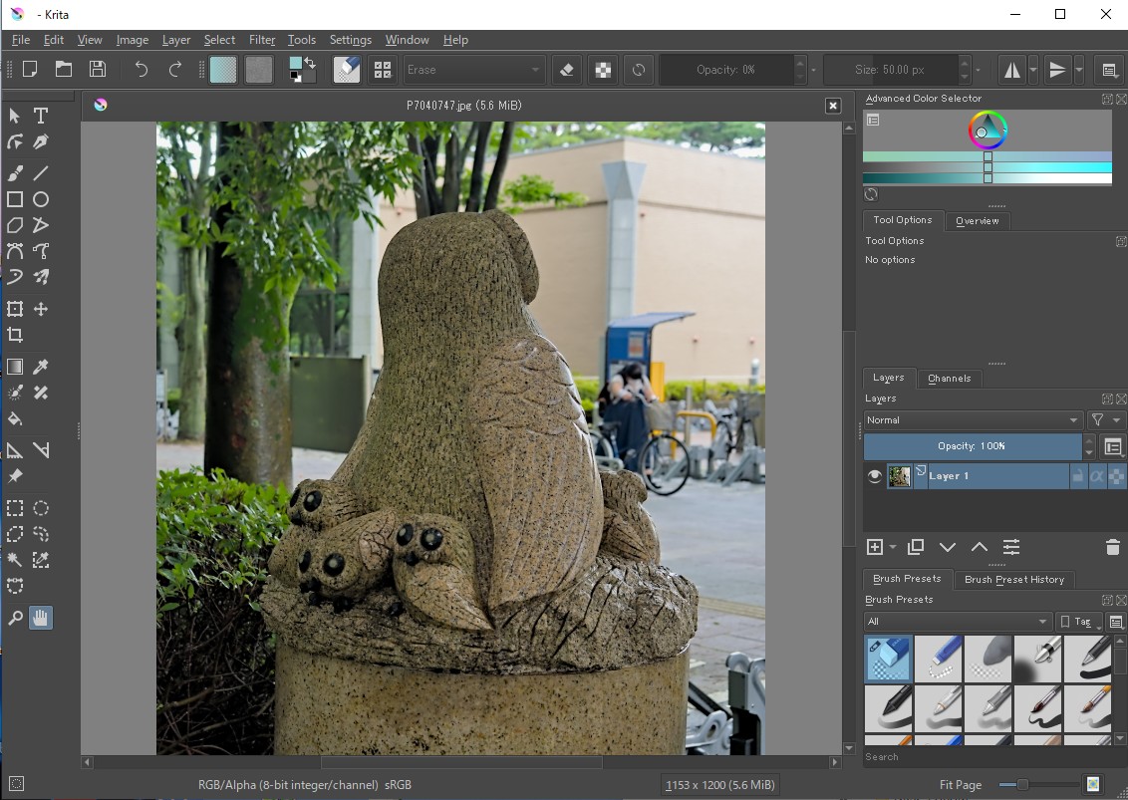Switch to Brush Preset History tab
Image resolution: width=1128 pixels, height=800 pixels.
pyautogui.click(x=1013, y=579)
